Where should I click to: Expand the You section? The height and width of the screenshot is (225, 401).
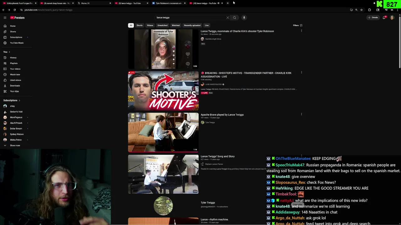click(x=7, y=52)
